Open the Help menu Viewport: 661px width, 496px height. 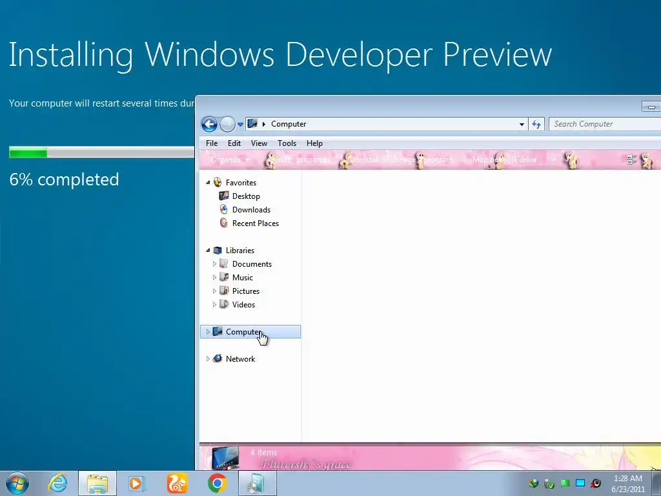point(314,143)
